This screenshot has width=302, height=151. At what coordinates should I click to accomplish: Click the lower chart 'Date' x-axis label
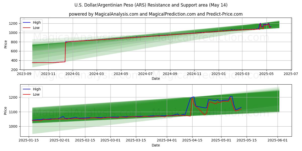tap(156, 145)
